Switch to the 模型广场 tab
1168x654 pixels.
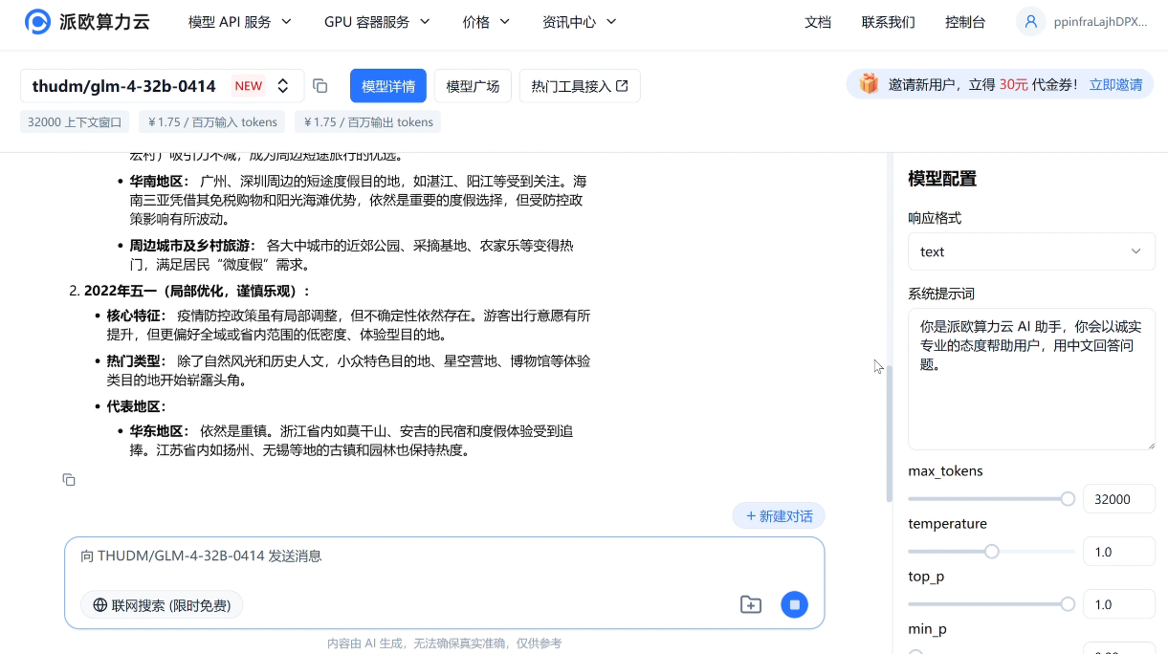pyautogui.click(x=473, y=86)
